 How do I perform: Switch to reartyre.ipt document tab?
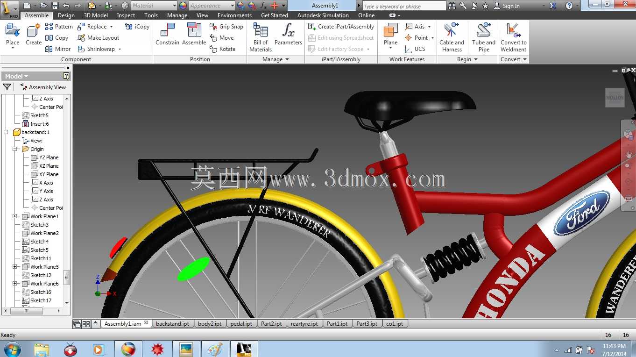[304, 323]
